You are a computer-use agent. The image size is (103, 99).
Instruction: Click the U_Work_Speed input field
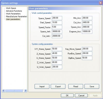[57, 67]
